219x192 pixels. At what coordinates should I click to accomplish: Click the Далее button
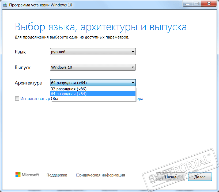(200, 177)
